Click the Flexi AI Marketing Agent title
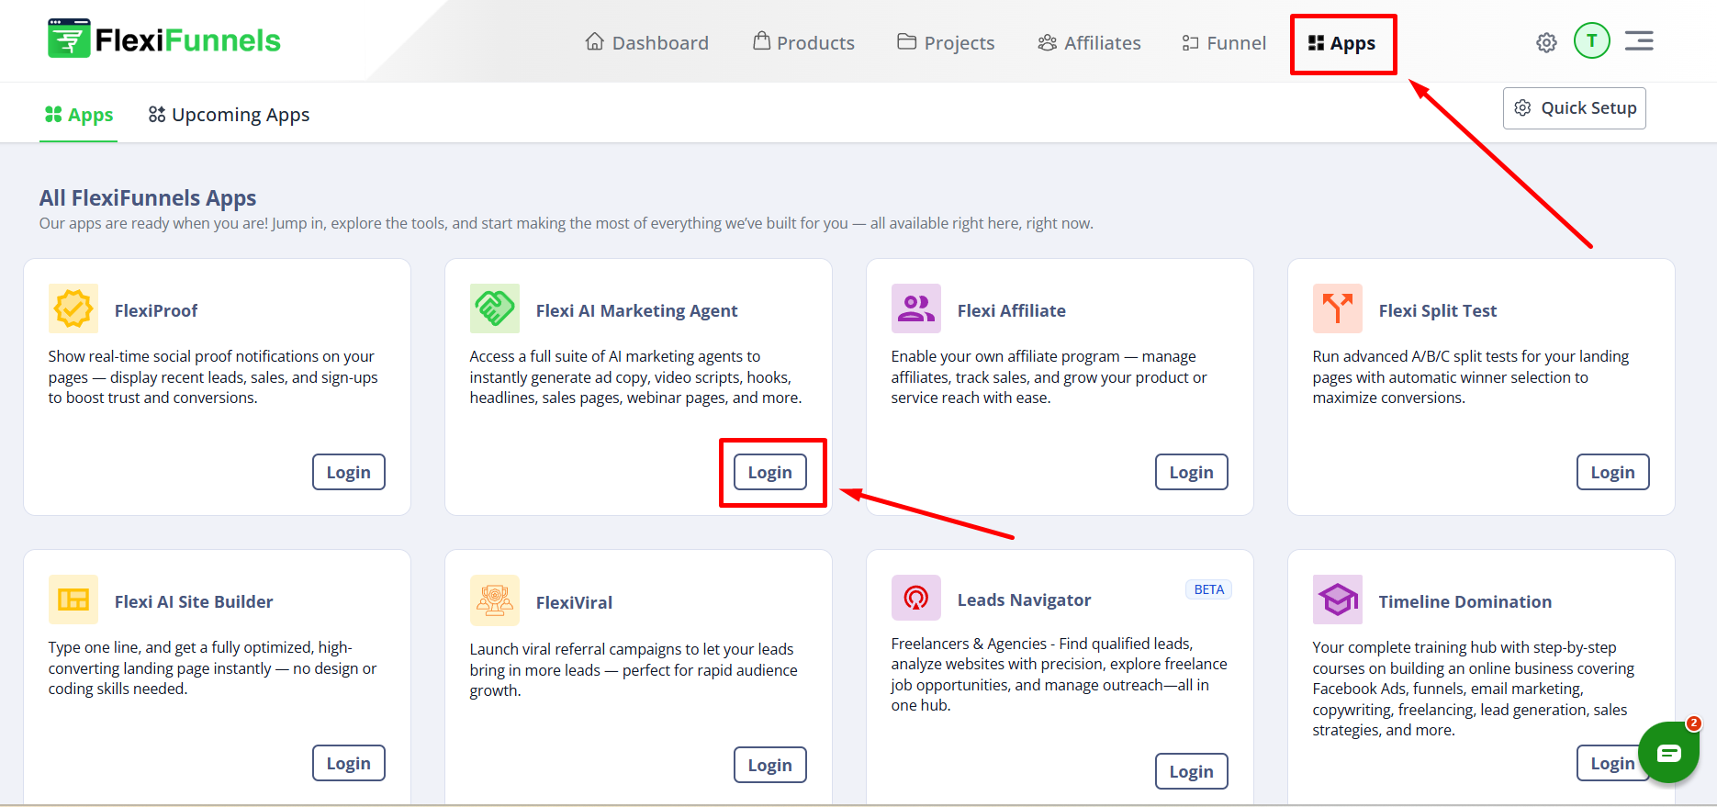This screenshot has height=807, width=1717. [636, 310]
